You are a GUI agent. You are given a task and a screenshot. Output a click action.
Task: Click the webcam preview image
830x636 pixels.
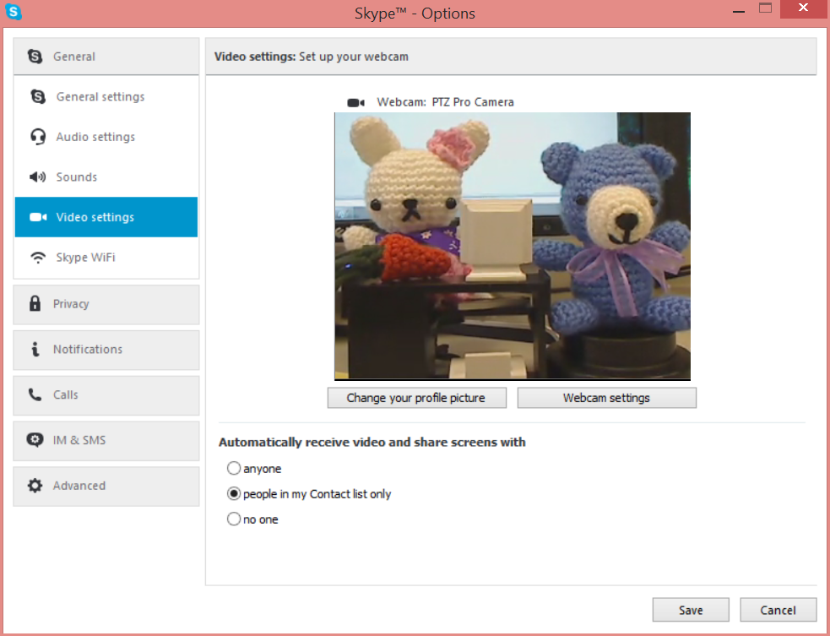click(x=513, y=247)
